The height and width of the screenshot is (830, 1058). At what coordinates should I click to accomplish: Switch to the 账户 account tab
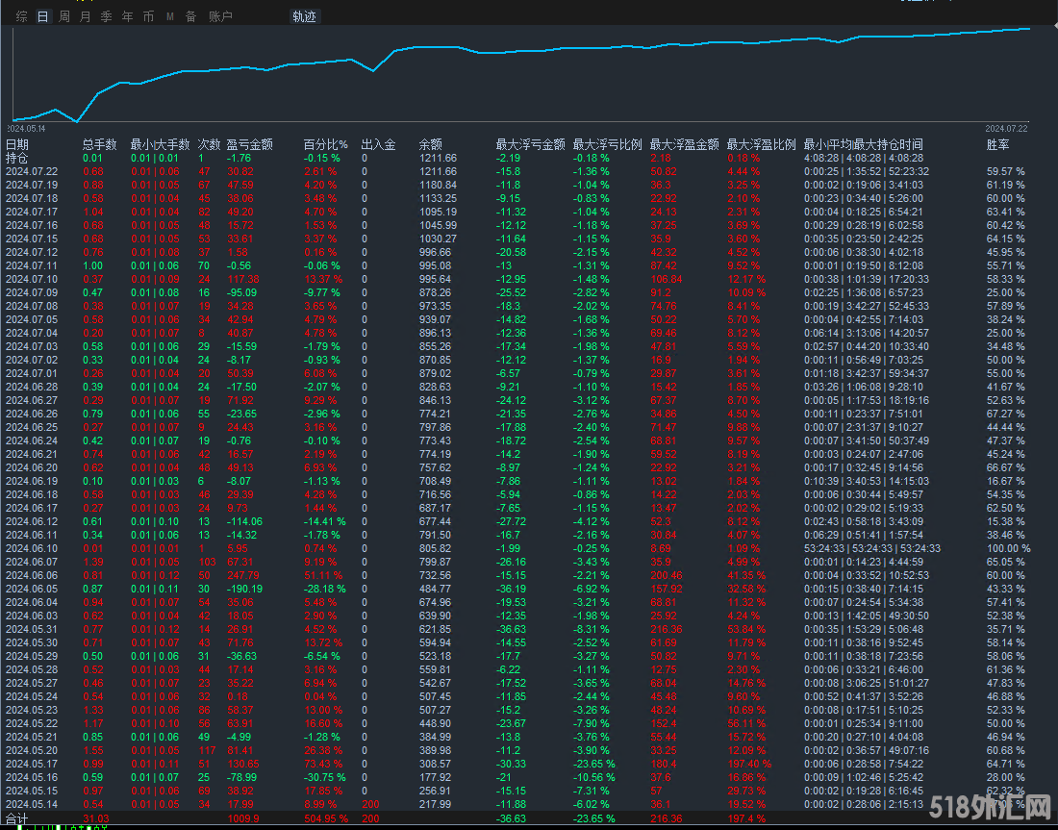point(221,16)
